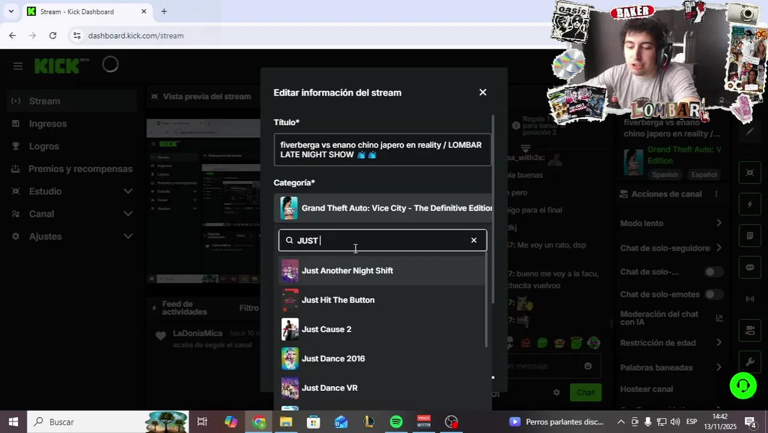Select Just Another Night Shift category
This screenshot has height=433, width=768.
(x=381, y=271)
